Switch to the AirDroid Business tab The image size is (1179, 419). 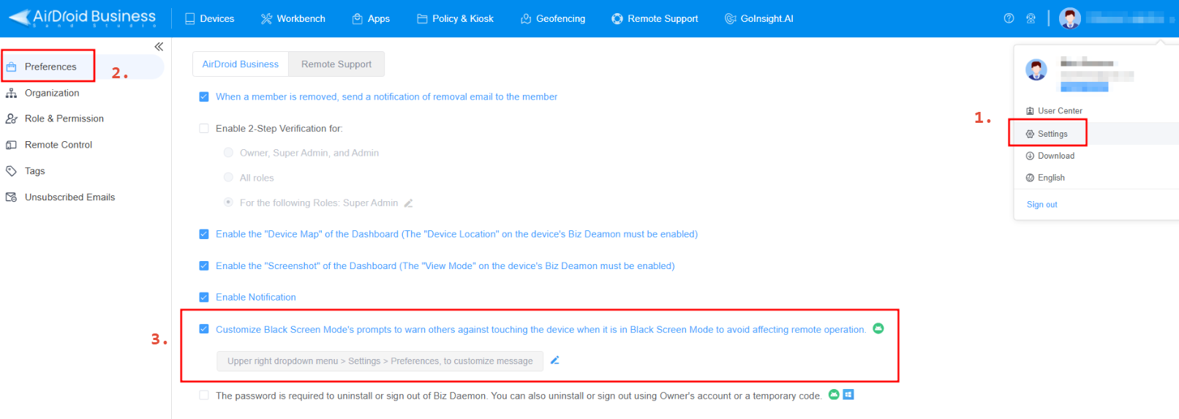[x=241, y=64]
